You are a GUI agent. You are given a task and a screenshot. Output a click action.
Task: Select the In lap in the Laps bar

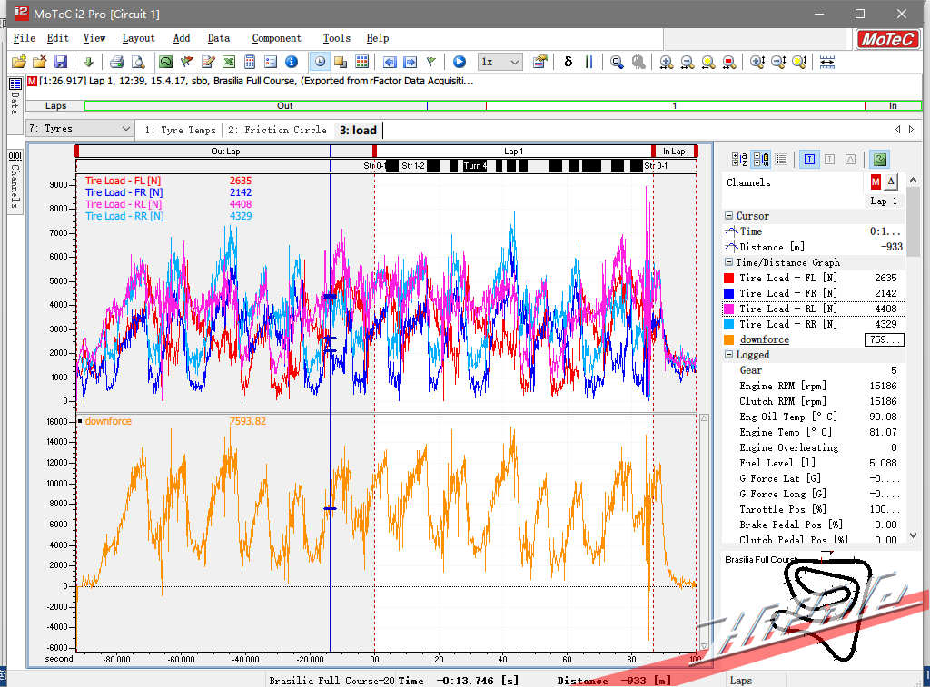pyautogui.click(x=893, y=106)
